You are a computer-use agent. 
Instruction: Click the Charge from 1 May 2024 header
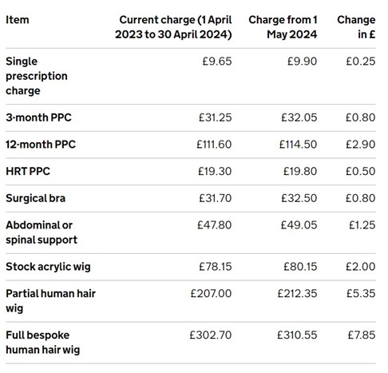283,27
